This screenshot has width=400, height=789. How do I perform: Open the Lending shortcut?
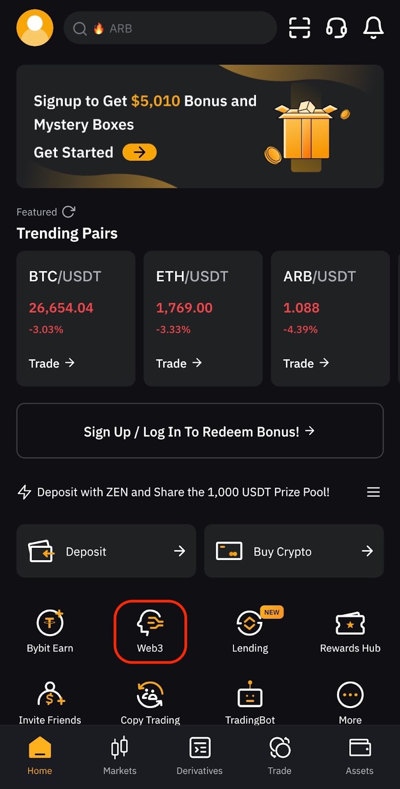coord(250,632)
